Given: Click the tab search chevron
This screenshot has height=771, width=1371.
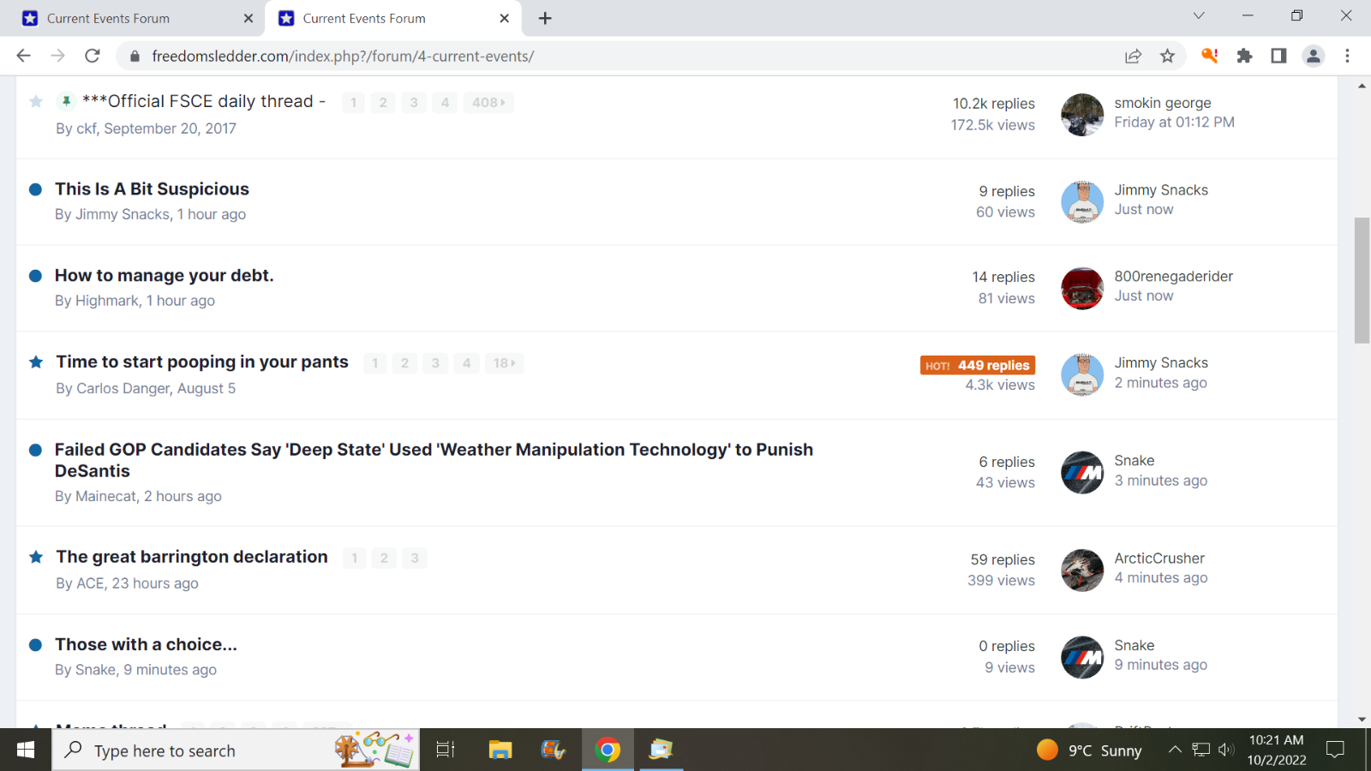Looking at the screenshot, I should click(1199, 15).
